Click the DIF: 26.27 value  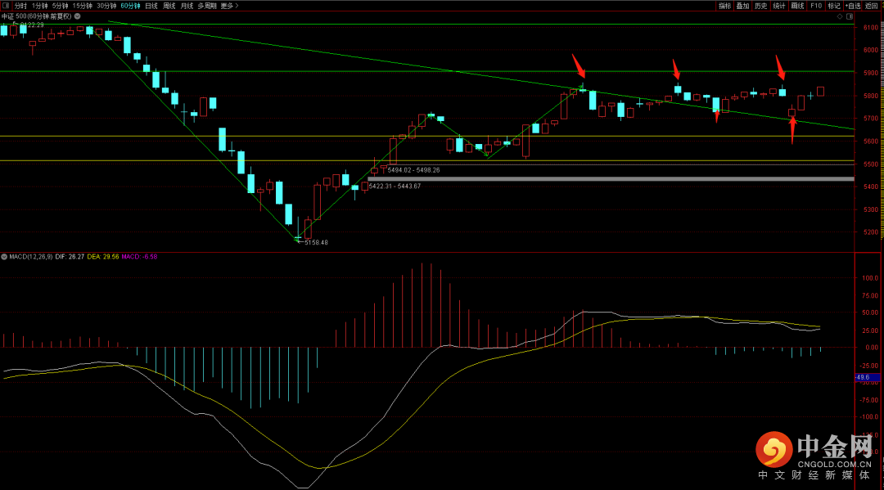pyautogui.click(x=70, y=257)
